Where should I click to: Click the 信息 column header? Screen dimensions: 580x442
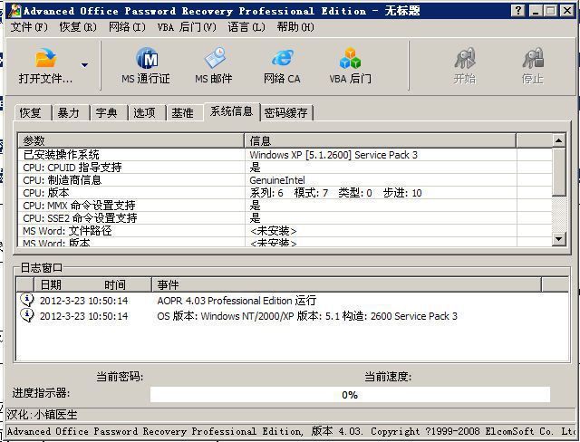381,140
